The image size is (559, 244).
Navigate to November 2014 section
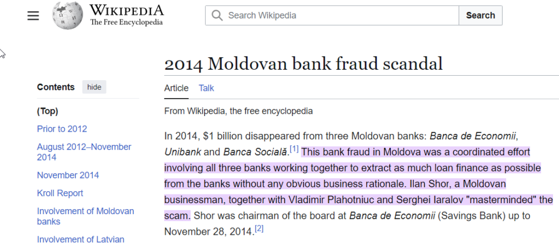(x=68, y=175)
